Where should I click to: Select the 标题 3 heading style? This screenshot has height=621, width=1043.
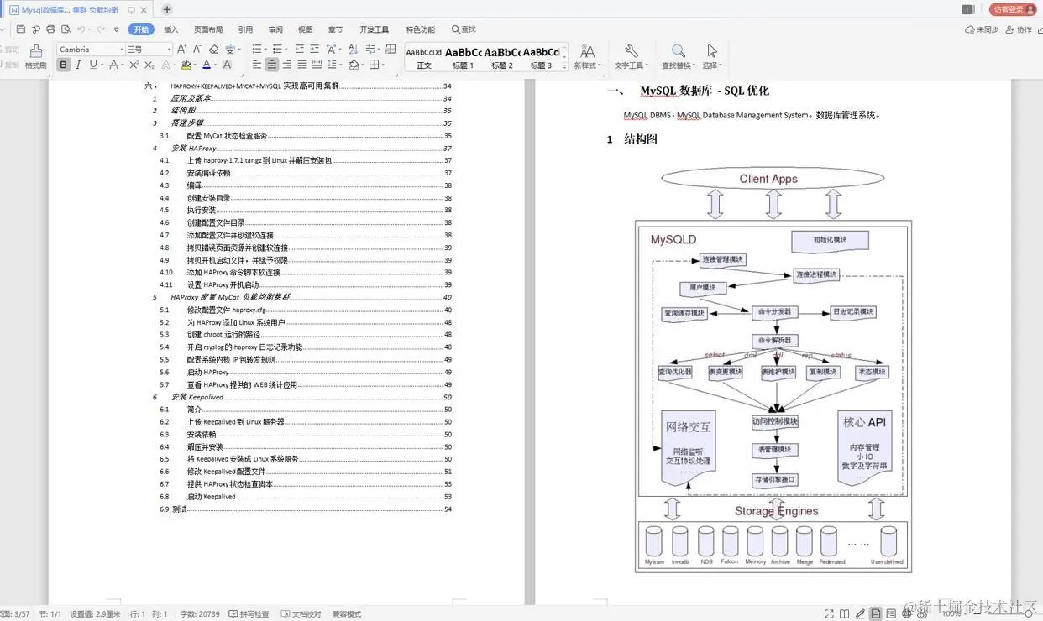[x=540, y=58]
